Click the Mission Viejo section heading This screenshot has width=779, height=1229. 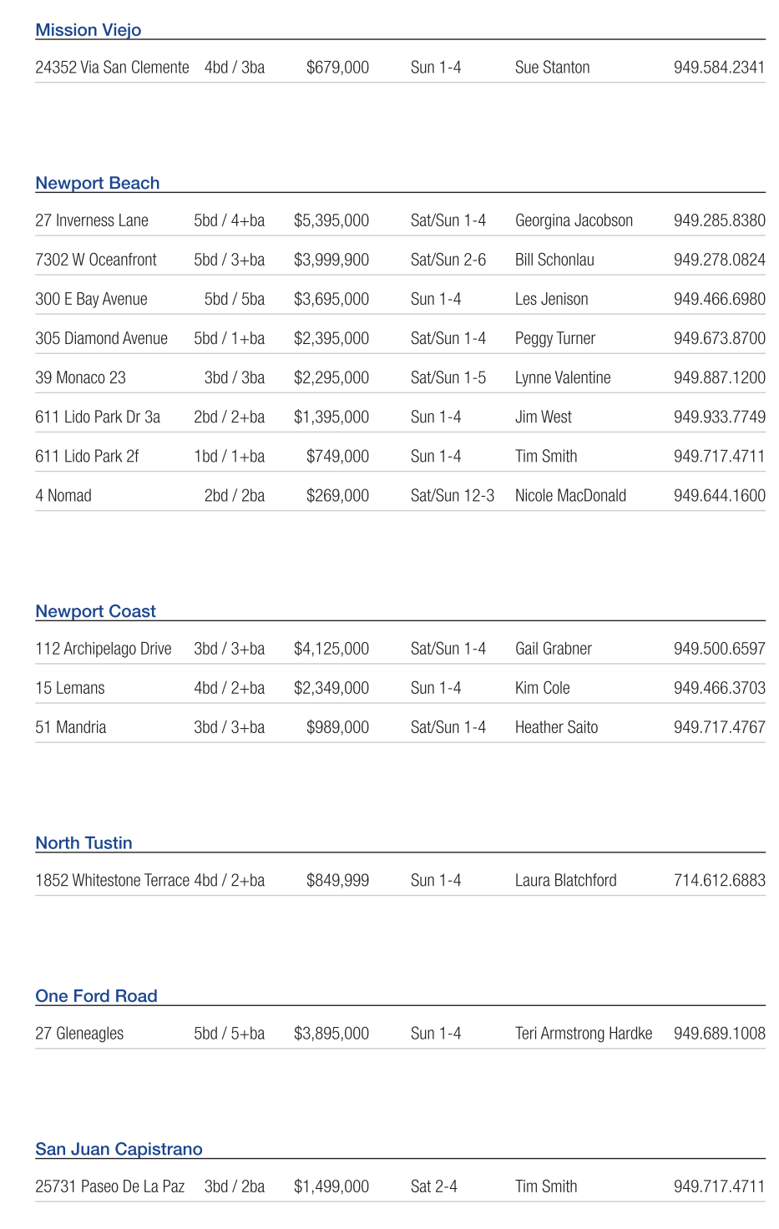click(89, 30)
